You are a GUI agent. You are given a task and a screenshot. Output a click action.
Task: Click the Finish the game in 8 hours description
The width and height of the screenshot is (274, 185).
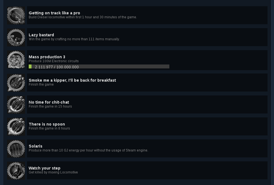tap(49, 128)
